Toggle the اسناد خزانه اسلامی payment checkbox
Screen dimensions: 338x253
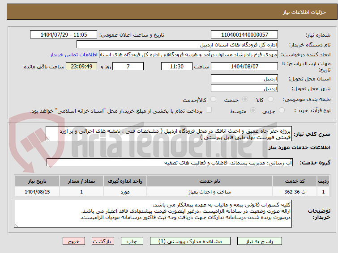click(209, 110)
